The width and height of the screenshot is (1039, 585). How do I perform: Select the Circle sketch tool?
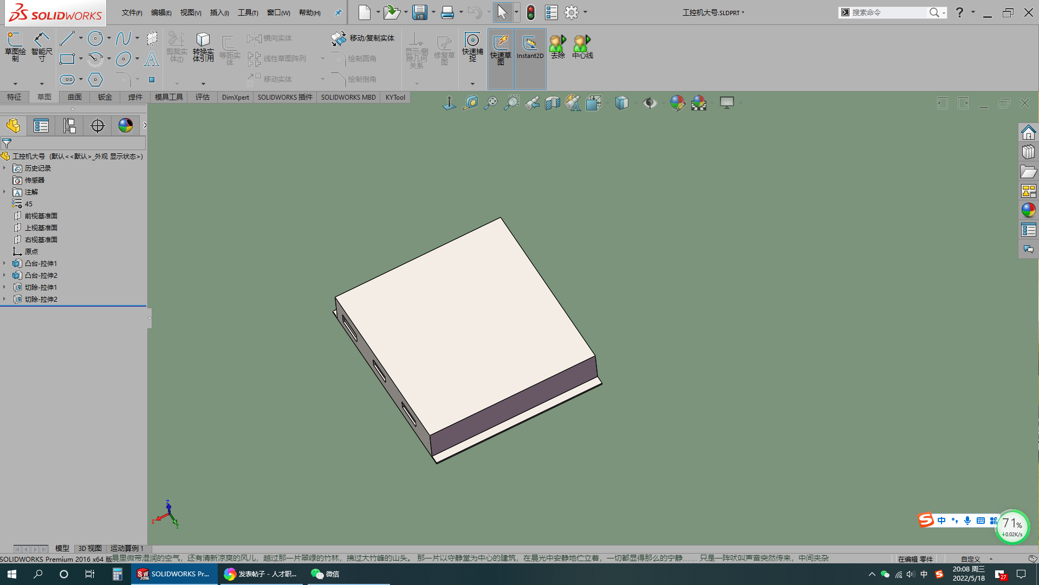pyautogui.click(x=95, y=38)
